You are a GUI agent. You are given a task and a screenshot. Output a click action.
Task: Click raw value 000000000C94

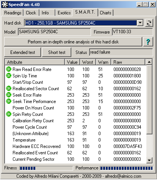(x=127, y=127)
